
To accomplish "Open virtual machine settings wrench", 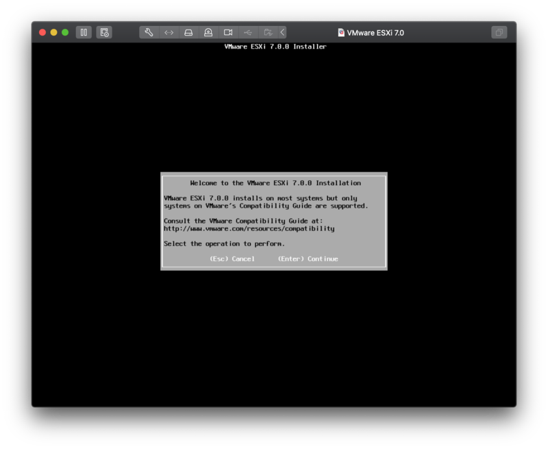I will (149, 32).
